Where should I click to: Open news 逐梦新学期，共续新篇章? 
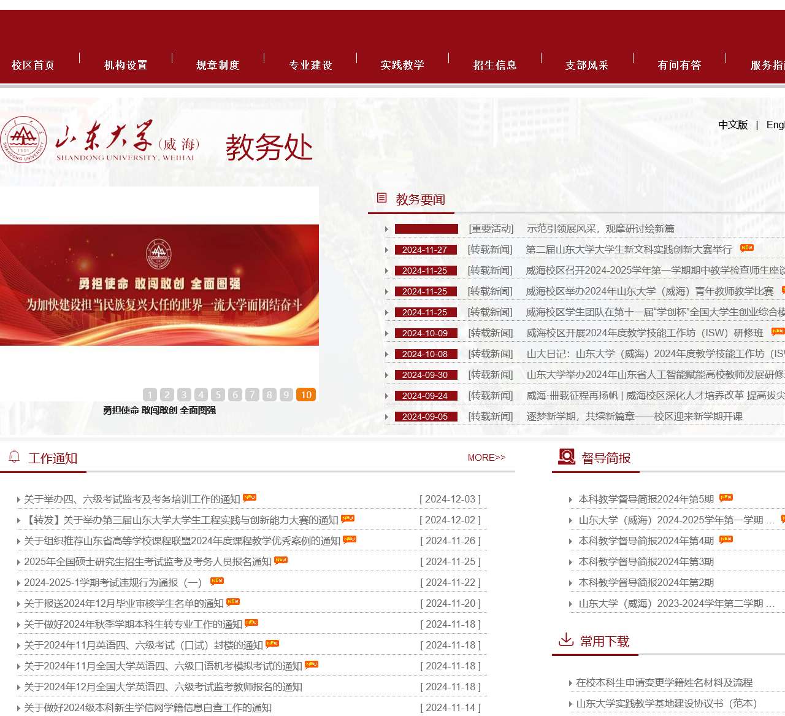click(634, 416)
